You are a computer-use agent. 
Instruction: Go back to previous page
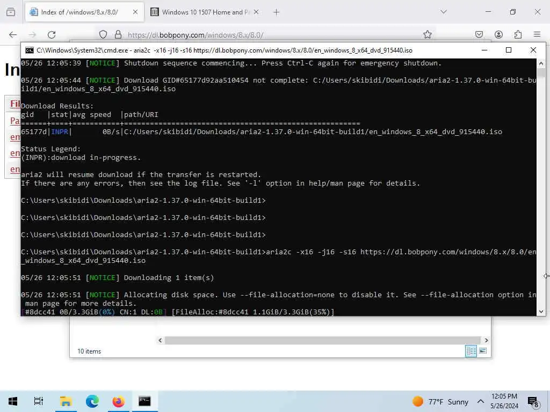(13, 35)
